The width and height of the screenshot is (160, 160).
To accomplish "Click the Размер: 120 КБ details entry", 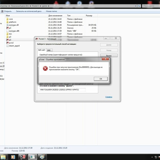I will [x=18, y=151].
